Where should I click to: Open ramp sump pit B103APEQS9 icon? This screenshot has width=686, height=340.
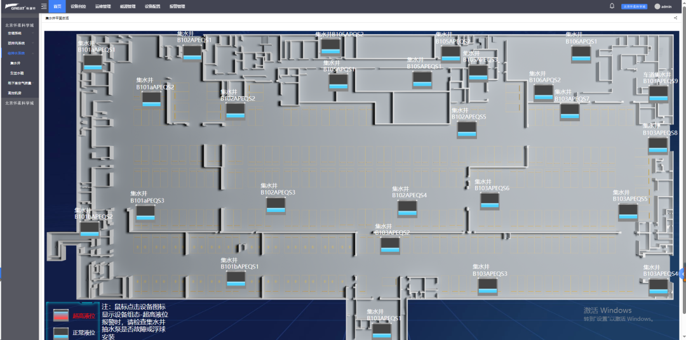(x=658, y=93)
